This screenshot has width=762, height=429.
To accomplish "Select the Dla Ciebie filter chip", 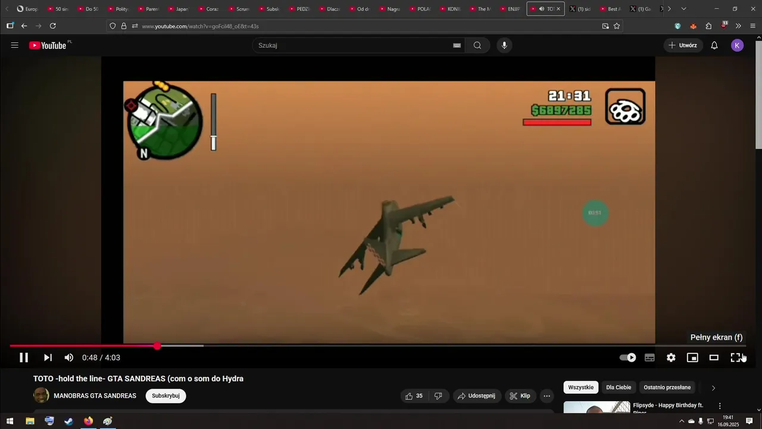I will [619, 387].
